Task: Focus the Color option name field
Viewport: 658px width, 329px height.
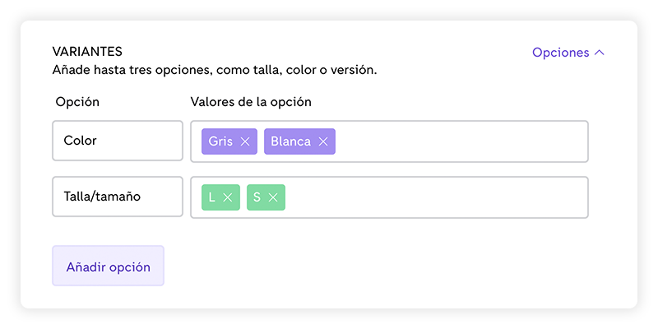Action: point(117,141)
